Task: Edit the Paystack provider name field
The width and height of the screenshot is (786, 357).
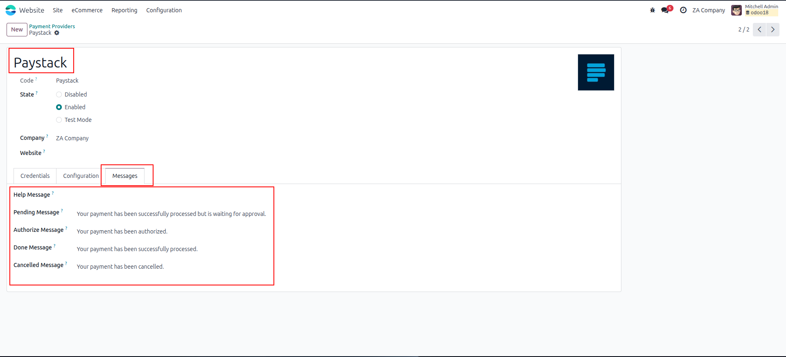Action: click(40, 63)
